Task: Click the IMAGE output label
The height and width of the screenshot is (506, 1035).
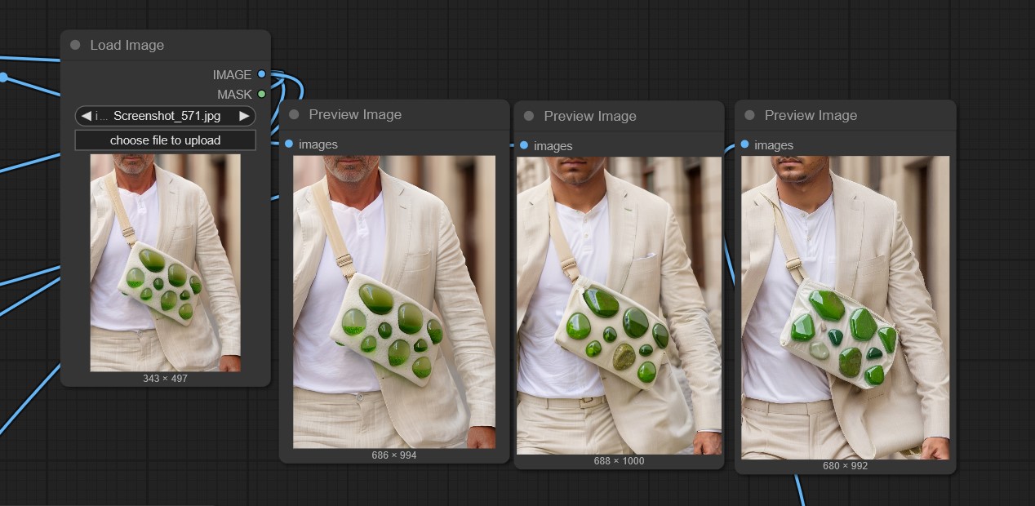Action: point(233,74)
